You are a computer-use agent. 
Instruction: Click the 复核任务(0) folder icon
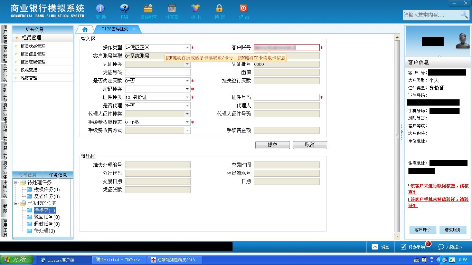tap(29, 196)
